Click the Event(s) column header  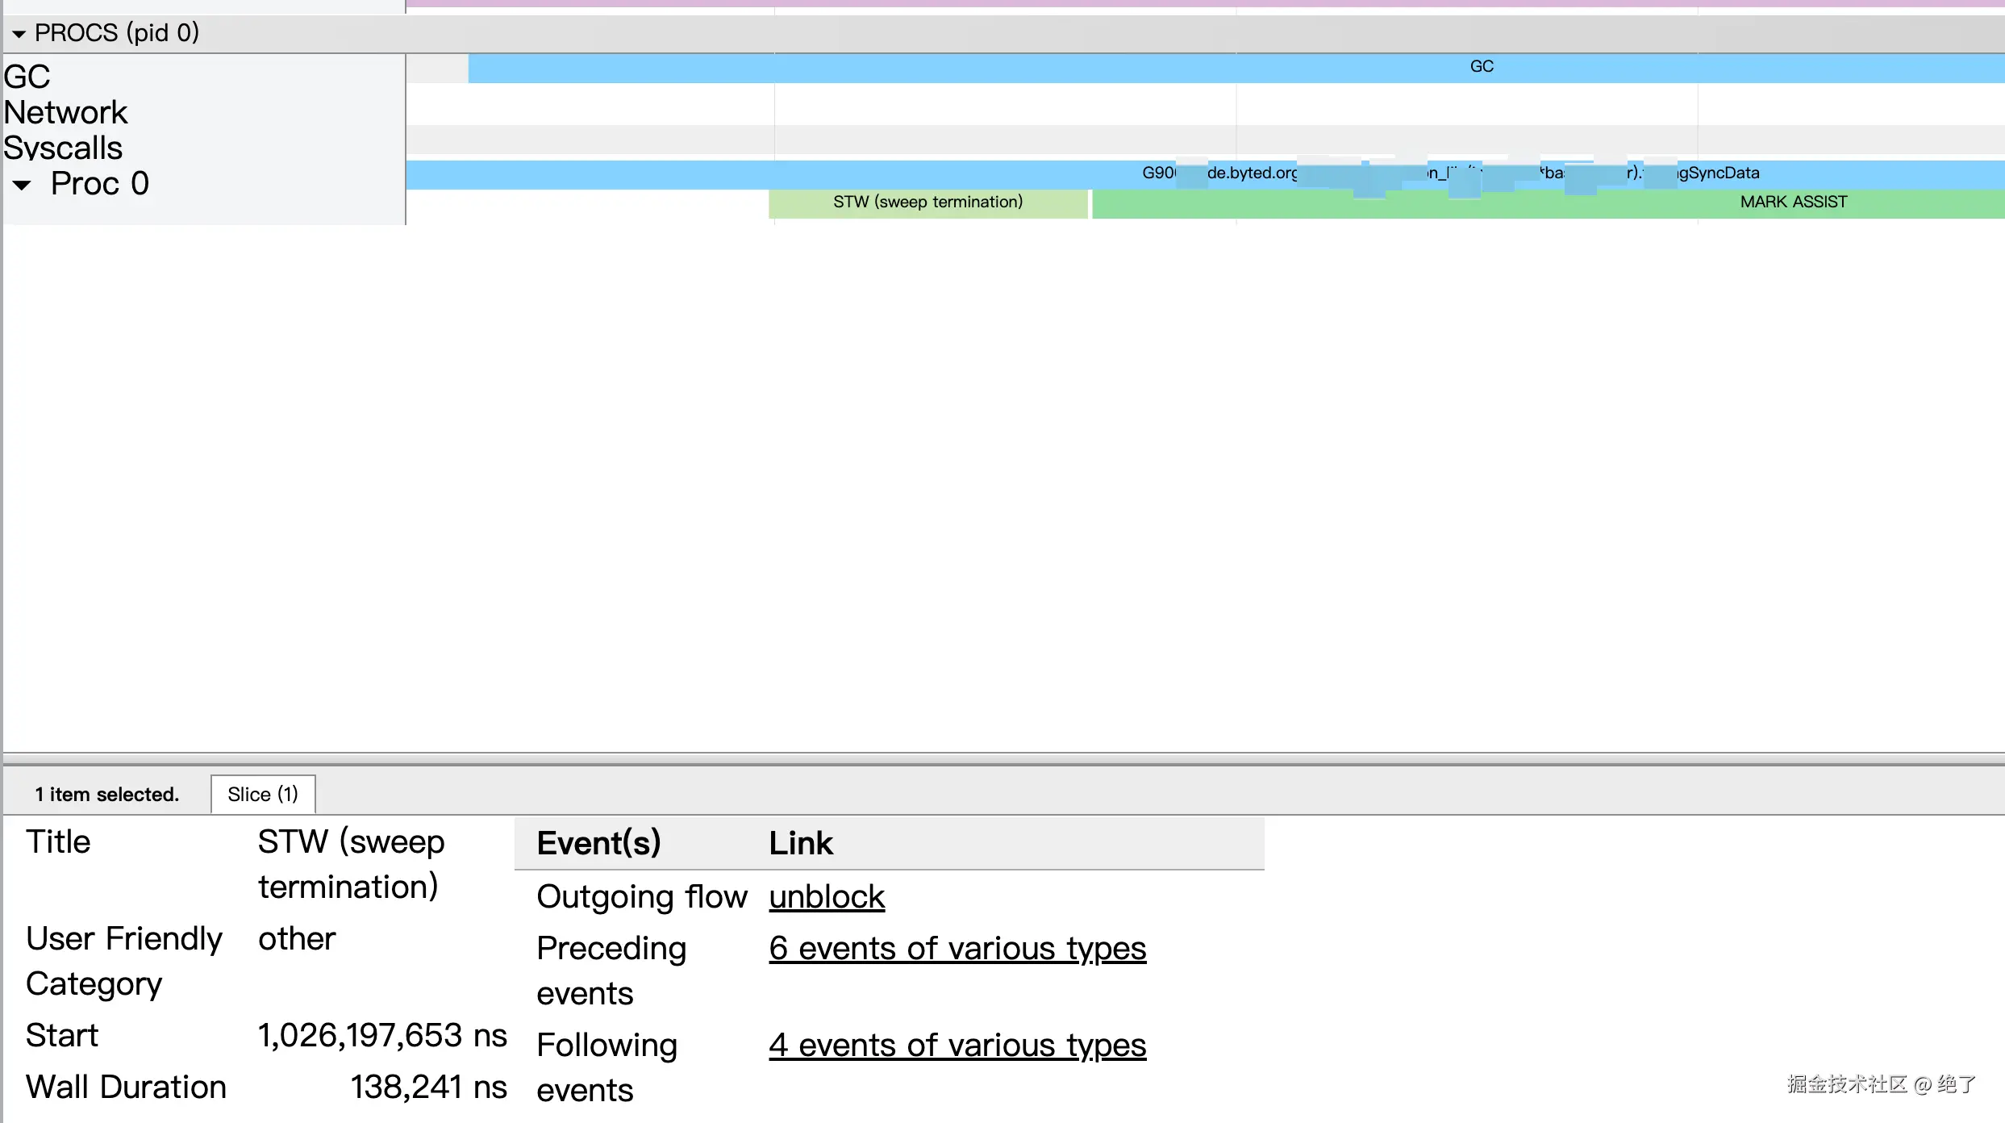coord(598,843)
